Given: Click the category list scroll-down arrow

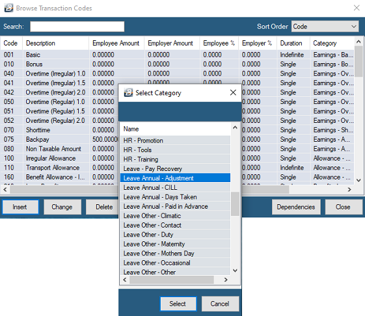Looking at the screenshot, I should [235, 270].
